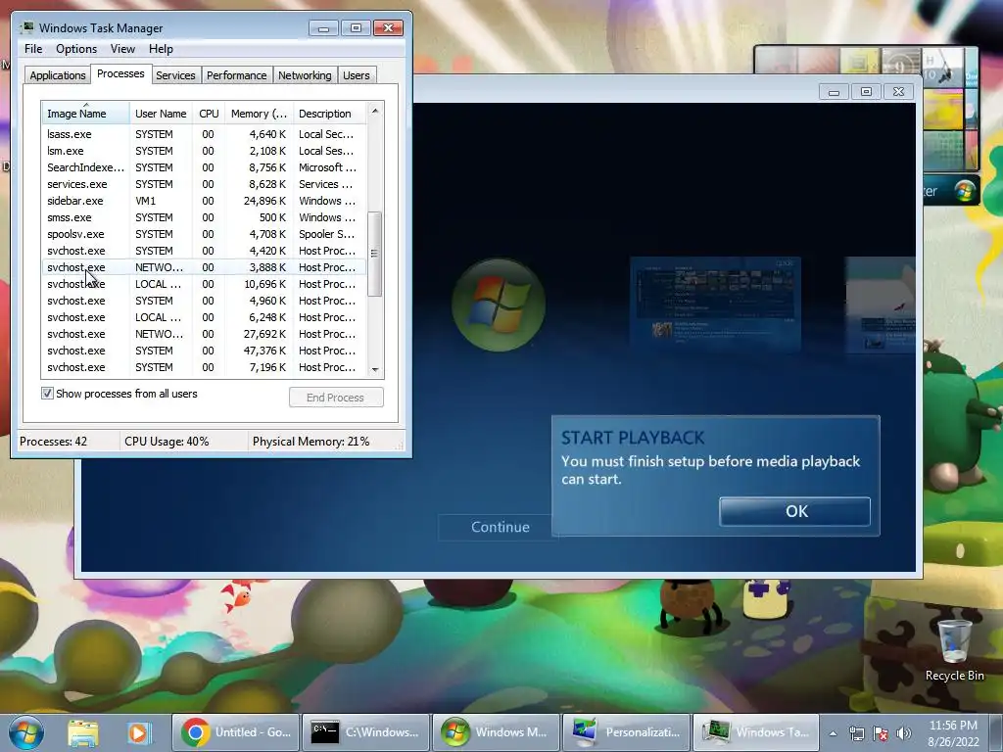Switch to the Applications tab
Viewport: 1003px width, 752px height.
click(x=58, y=75)
